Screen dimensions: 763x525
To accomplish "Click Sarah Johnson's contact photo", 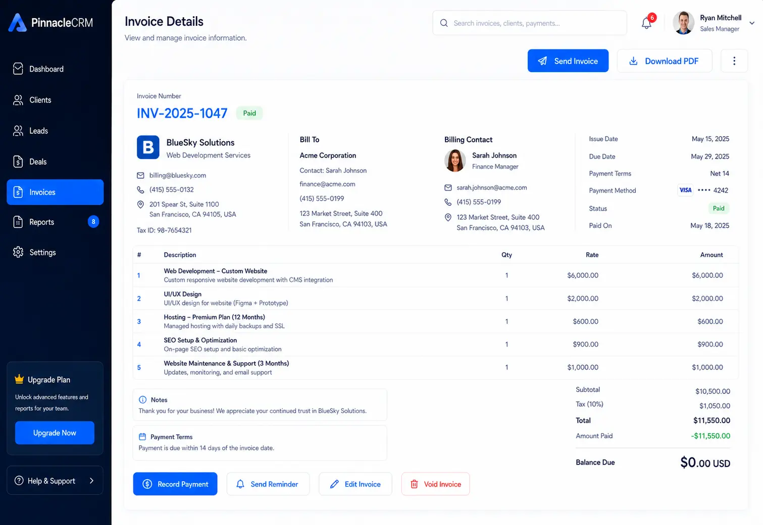I will pos(455,160).
